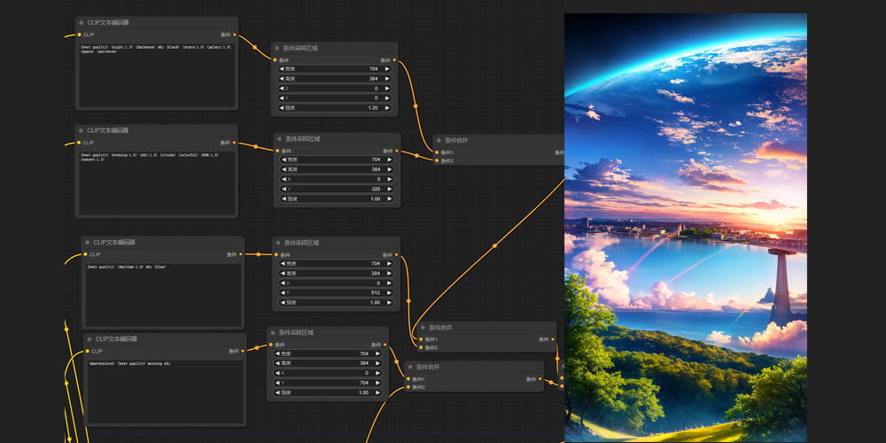Click the 条件 output socket of the daytime prompt node
This screenshot has width=886, height=443.
(241, 254)
